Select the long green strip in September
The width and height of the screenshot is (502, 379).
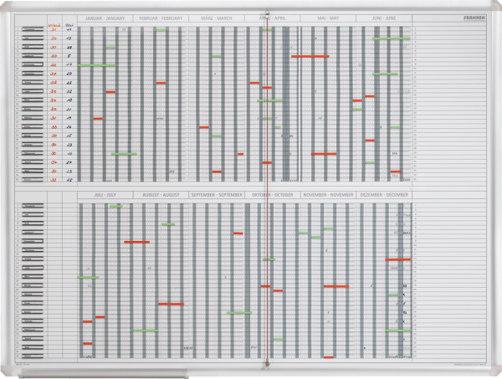239,313
